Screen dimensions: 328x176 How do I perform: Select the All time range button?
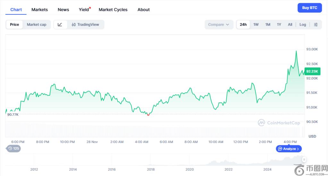click(x=290, y=25)
